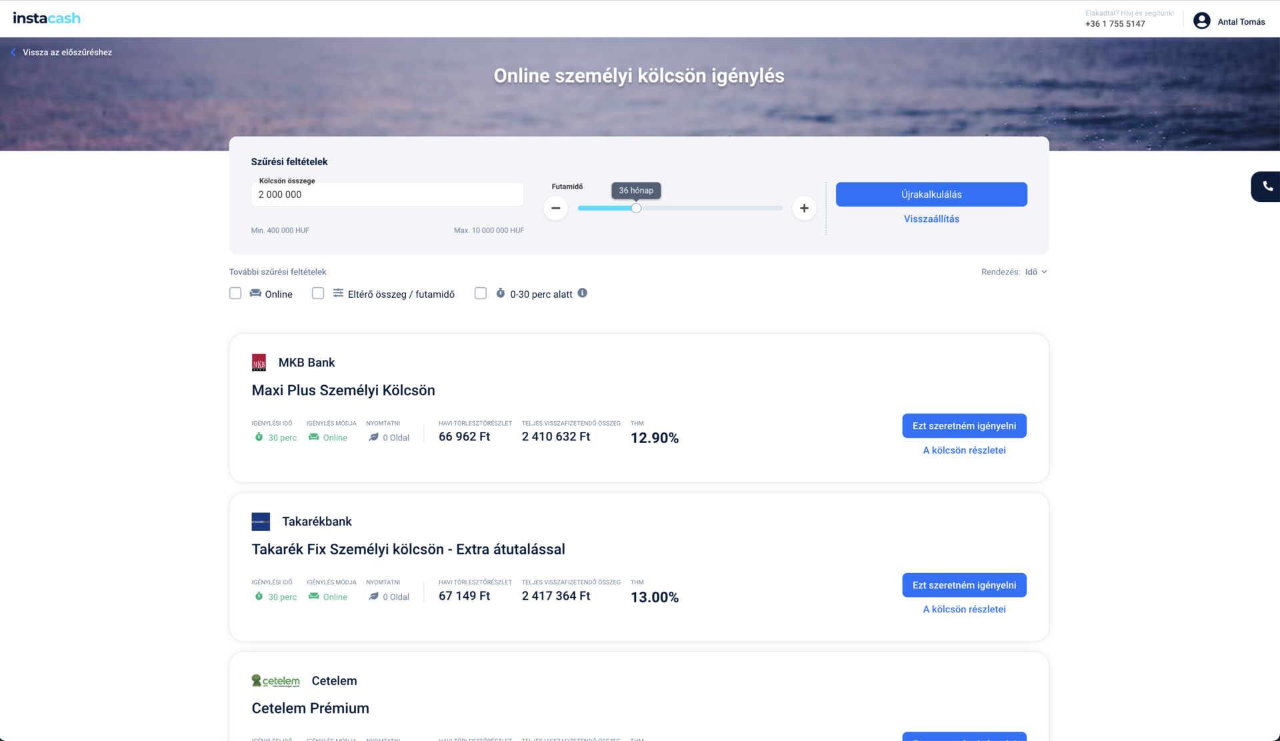The width and height of the screenshot is (1280, 741).
Task: Click the Antal Tomás username
Action: coord(1241,22)
